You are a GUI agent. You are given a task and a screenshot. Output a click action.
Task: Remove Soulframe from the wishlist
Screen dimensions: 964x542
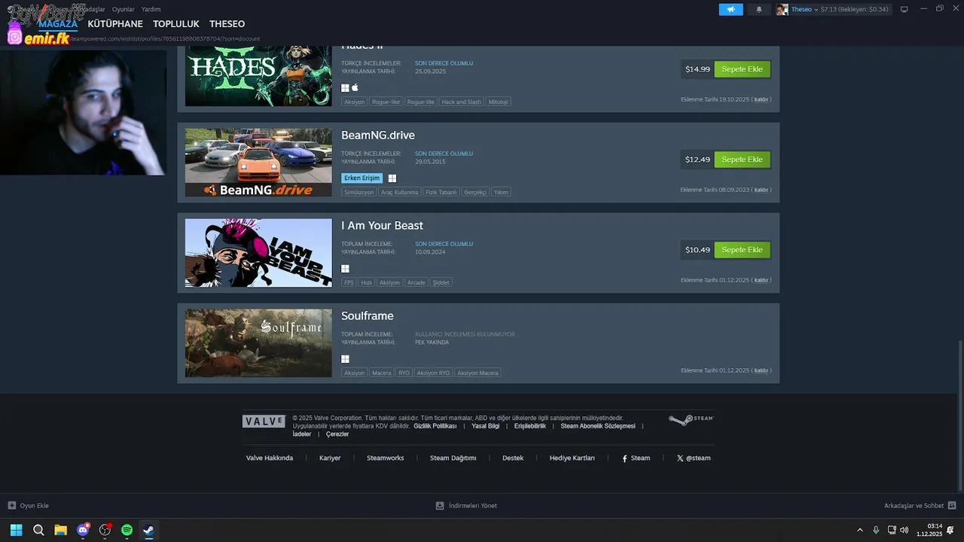pos(761,370)
